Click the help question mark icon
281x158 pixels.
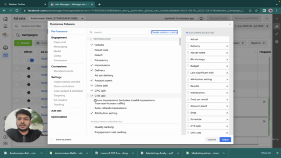point(5,137)
